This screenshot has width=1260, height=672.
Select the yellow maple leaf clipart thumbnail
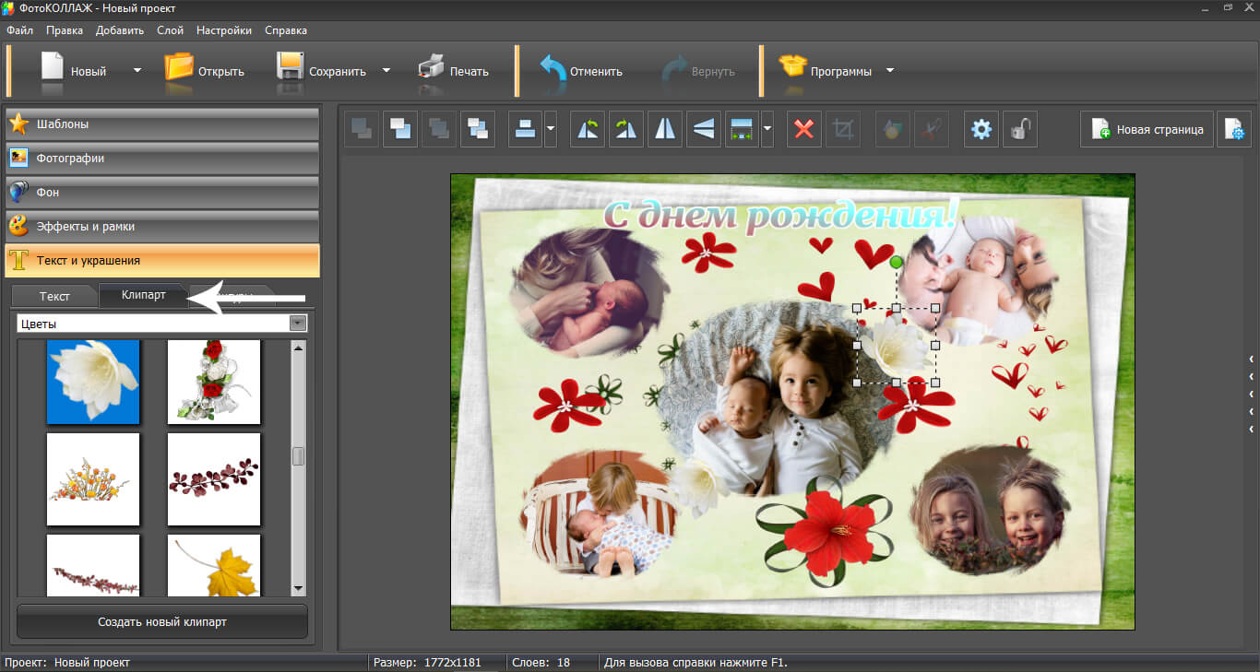click(214, 565)
